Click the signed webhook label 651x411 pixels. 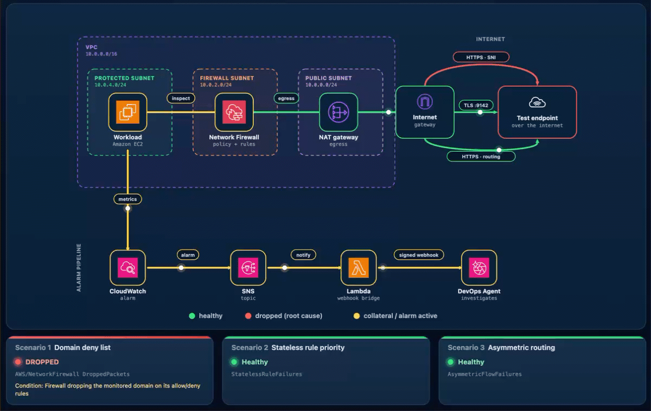tap(419, 254)
